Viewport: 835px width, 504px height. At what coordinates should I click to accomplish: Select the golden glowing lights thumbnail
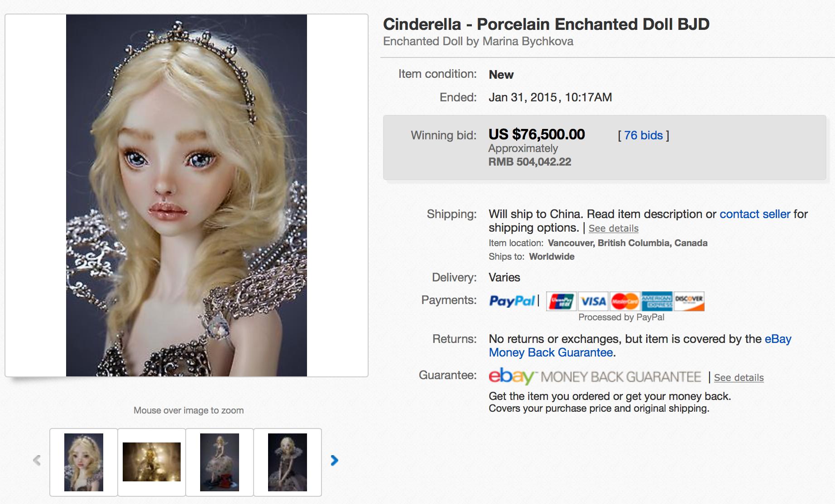(x=152, y=462)
